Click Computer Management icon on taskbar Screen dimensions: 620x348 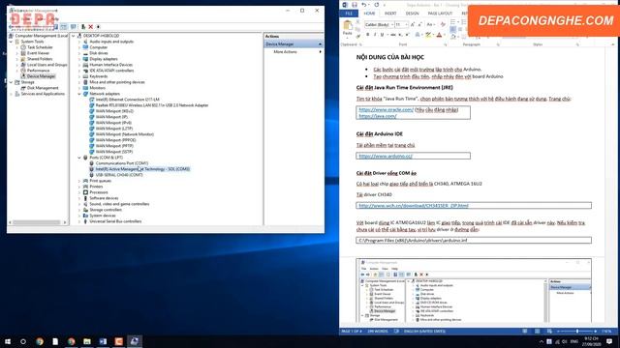pyautogui.click(x=135, y=341)
